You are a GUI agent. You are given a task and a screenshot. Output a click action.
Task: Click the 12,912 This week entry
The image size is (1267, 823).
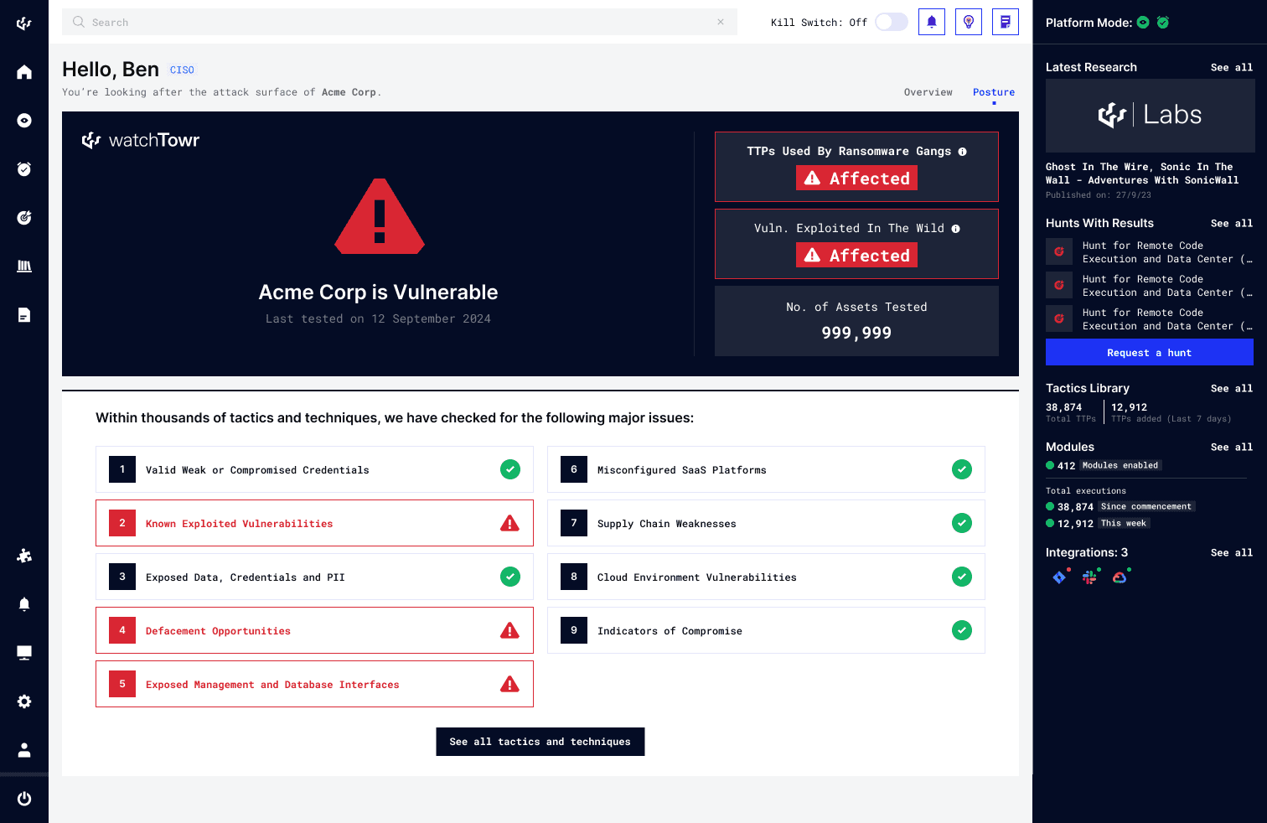(x=1099, y=523)
